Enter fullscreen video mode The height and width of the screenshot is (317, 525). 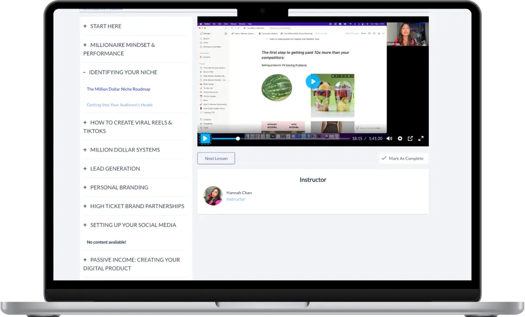coord(421,139)
